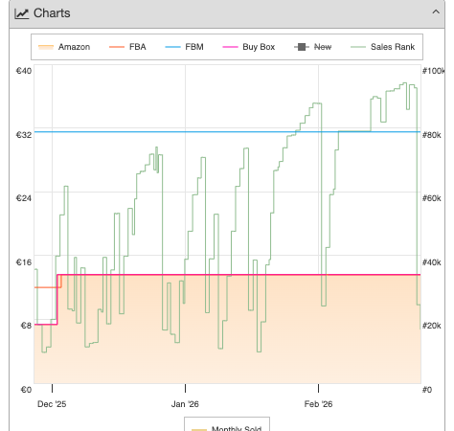Toggle the Amazon series in the legend
The width and height of the screenshot is (454, 431).
[x=64, y=47]
